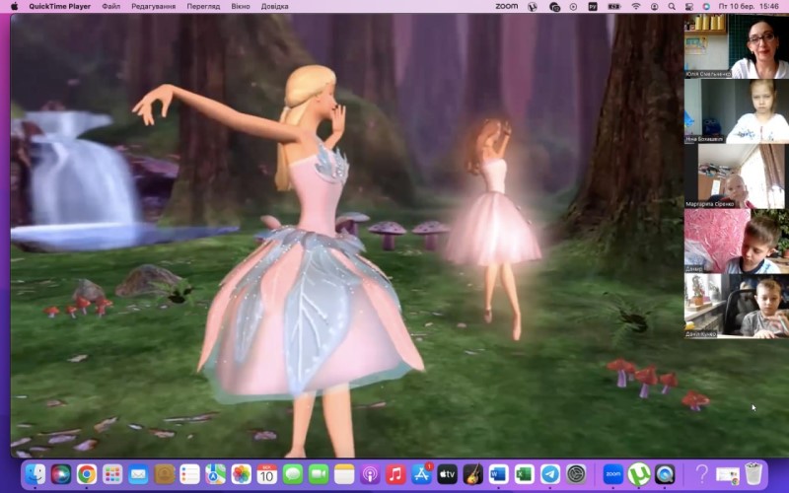The width and height of the screenshot is (789, 493).
Task: Open the Music app in the Dock
Action: [x=395, y=474]
